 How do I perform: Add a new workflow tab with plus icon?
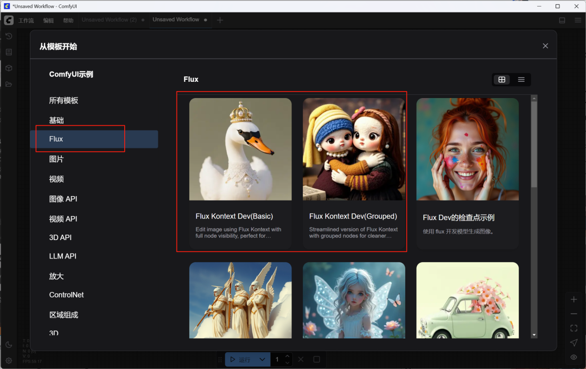point(220,20)
